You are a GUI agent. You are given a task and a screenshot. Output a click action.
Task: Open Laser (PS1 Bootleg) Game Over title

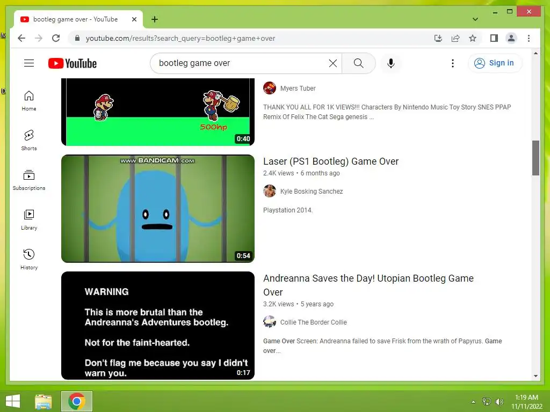point(331,161)
